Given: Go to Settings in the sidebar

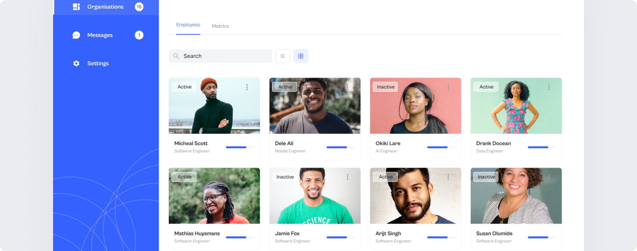Looking at the screenshot, I should [x=98, y=63].
